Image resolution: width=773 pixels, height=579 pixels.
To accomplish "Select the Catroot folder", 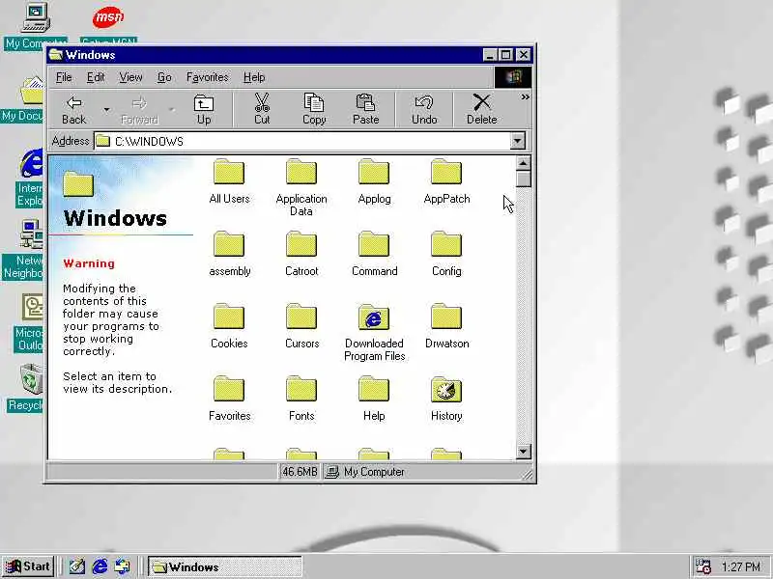I will coord(301,254).
